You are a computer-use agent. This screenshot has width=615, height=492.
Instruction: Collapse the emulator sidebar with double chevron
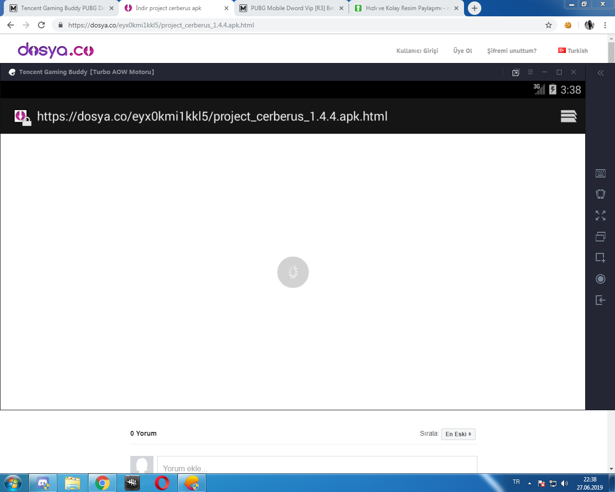tap(600, 73)
